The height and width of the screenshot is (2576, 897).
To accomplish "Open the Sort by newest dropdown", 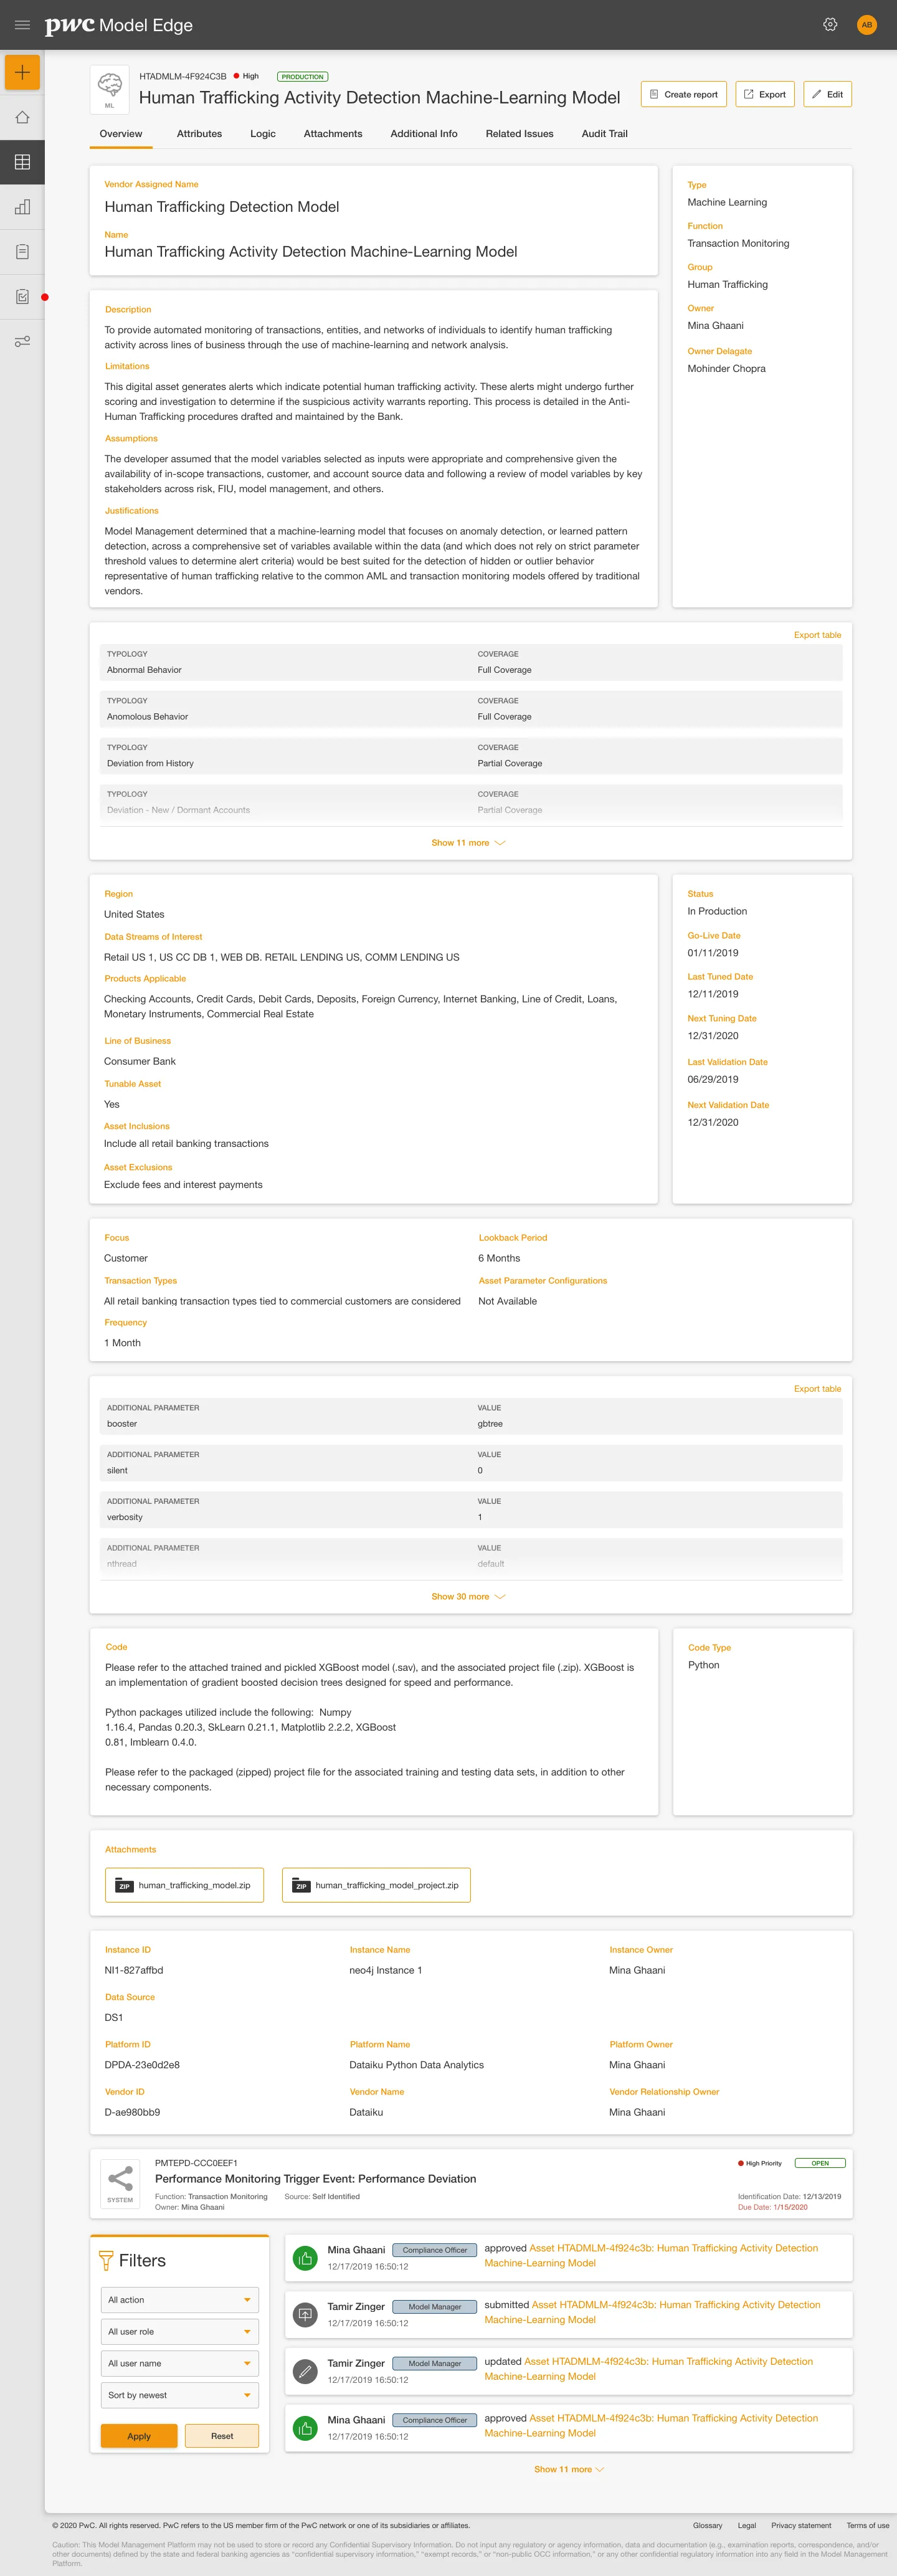I will 180,2395.
